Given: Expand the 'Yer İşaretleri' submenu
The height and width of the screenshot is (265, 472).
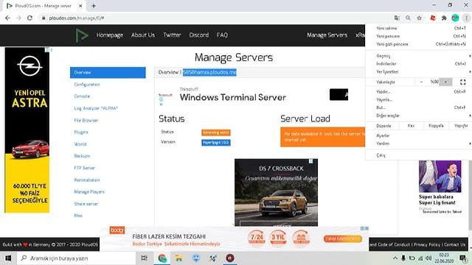Looking at the screenshot, I should pos(418,72).
